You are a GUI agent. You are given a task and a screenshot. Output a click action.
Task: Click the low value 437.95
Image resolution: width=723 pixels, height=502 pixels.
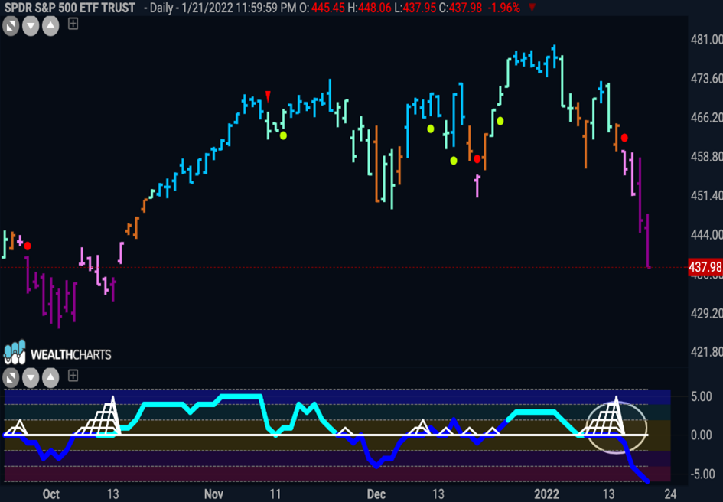(x=418, y=8)
